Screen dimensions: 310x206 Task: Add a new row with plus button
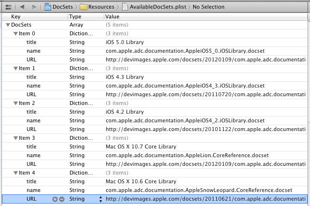[55, 199]
